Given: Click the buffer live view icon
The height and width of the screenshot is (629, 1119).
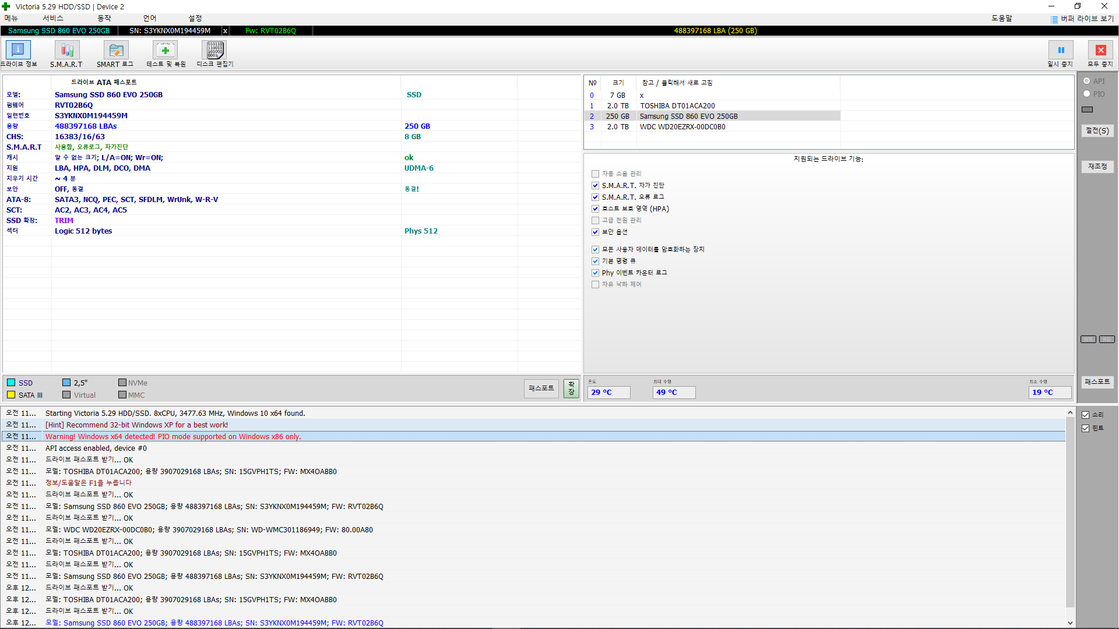Looking at the screenshot, I should point(1054,19).
